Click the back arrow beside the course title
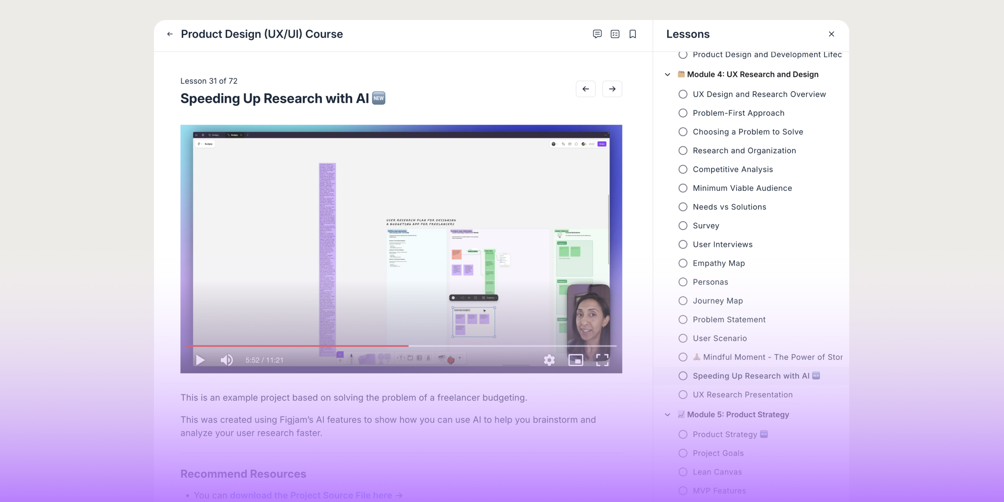 pyautogui.click(x=170, y=34)
